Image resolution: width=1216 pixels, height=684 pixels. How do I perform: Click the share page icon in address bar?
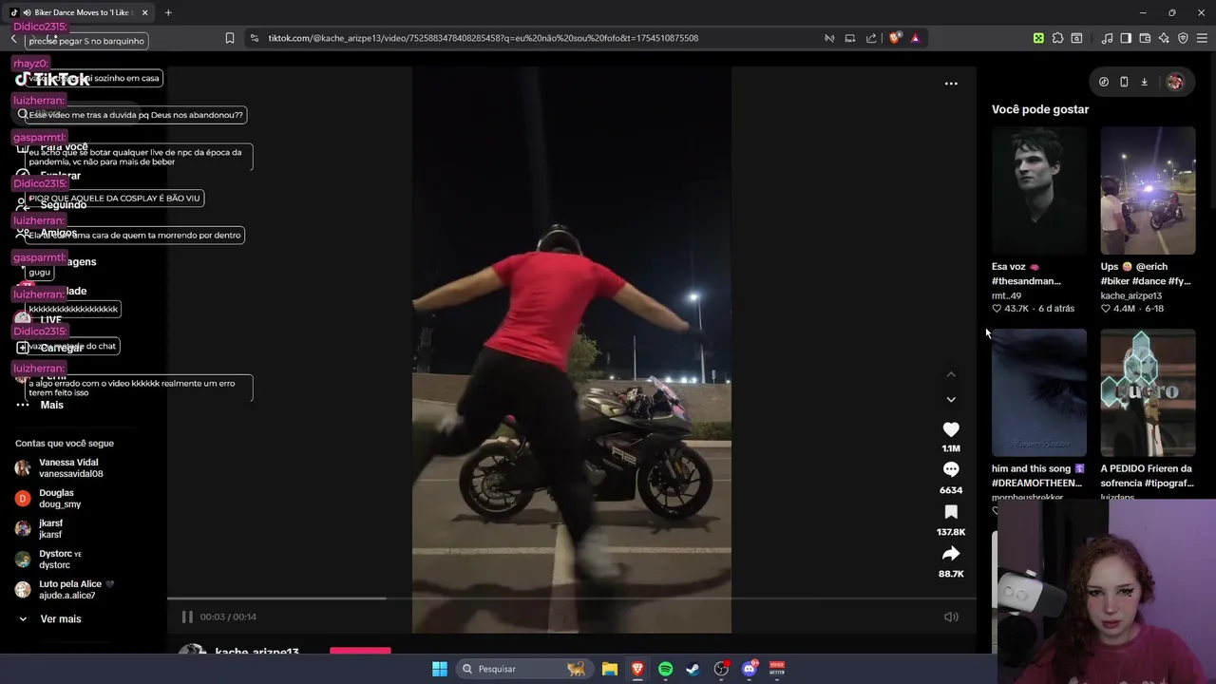[x=871, y=38]
